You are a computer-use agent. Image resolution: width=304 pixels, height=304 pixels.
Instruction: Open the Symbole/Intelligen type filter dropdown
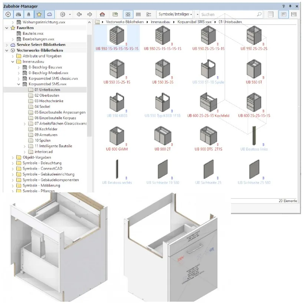(x=175, y=14)
